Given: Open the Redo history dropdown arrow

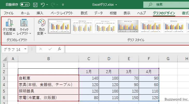Looking at the screenshot, I should click(57, 5).
